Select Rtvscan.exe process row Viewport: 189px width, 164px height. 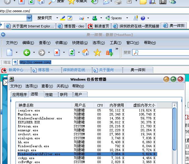pyautogui.click(x=87, y=126)
